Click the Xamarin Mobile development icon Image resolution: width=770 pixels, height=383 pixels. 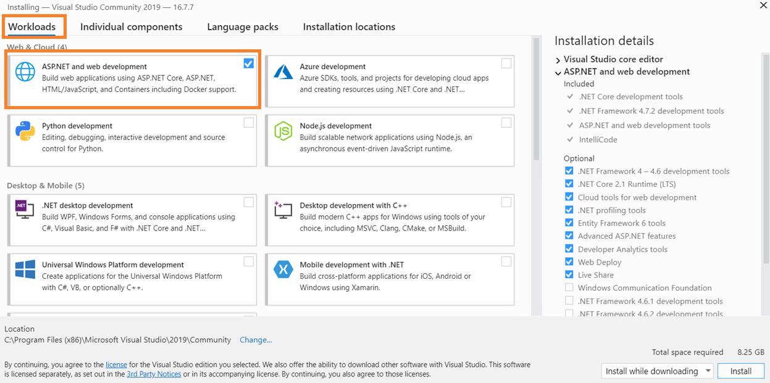pos(283,270)
